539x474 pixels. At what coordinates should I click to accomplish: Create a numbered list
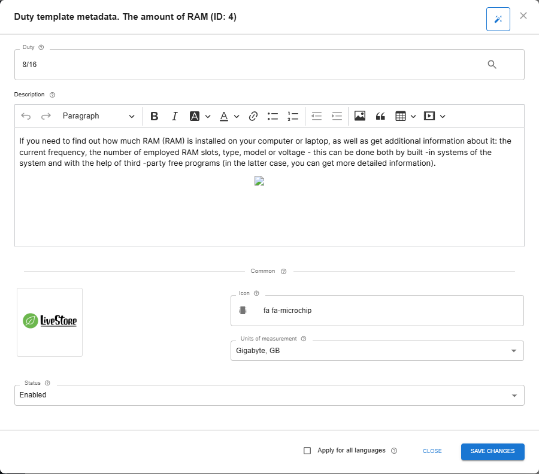293,116
